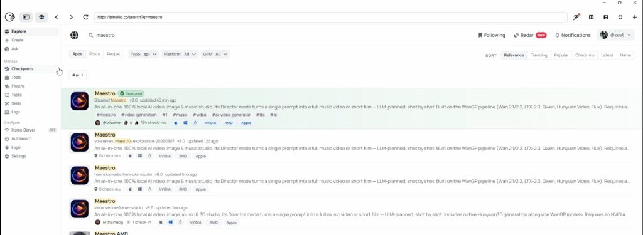643x235 pixels.
Task: Sort results by Check-ins
Action: pyautogui.click(x=585, y=55)
